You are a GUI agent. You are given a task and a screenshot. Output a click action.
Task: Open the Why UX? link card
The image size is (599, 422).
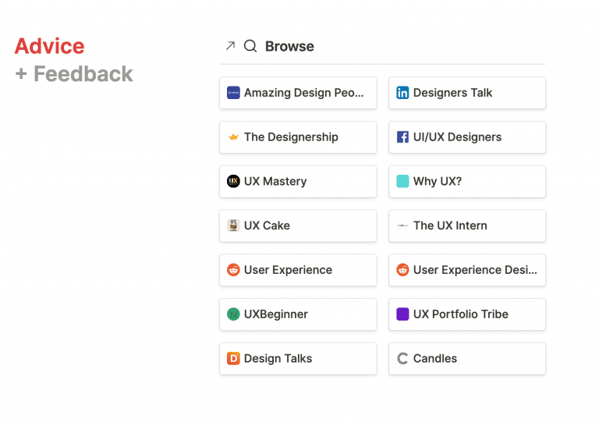point(467,182)
